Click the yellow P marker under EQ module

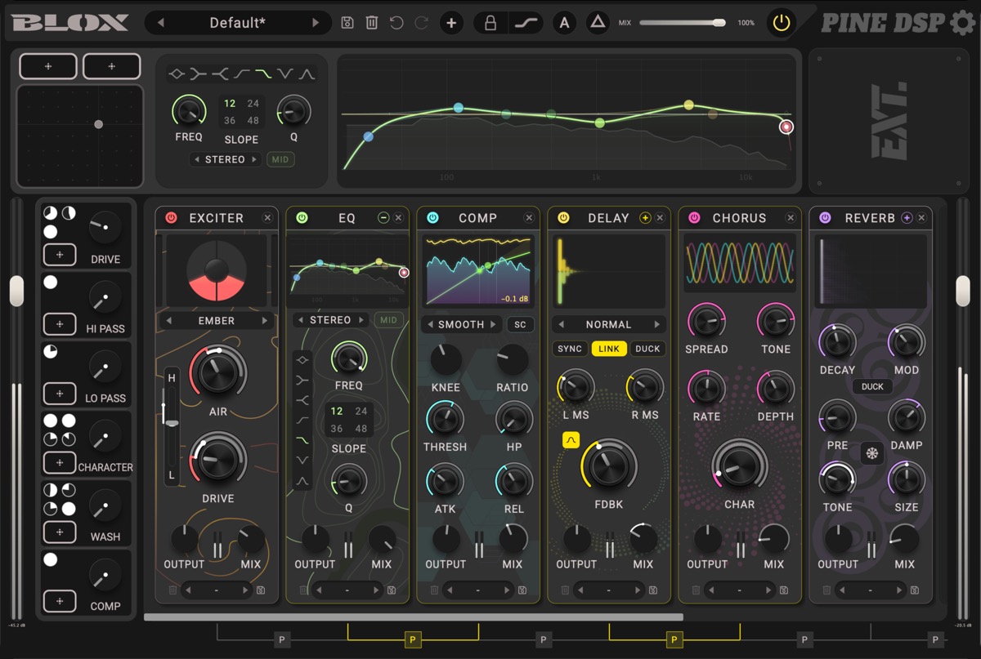[x=413, y=639]
